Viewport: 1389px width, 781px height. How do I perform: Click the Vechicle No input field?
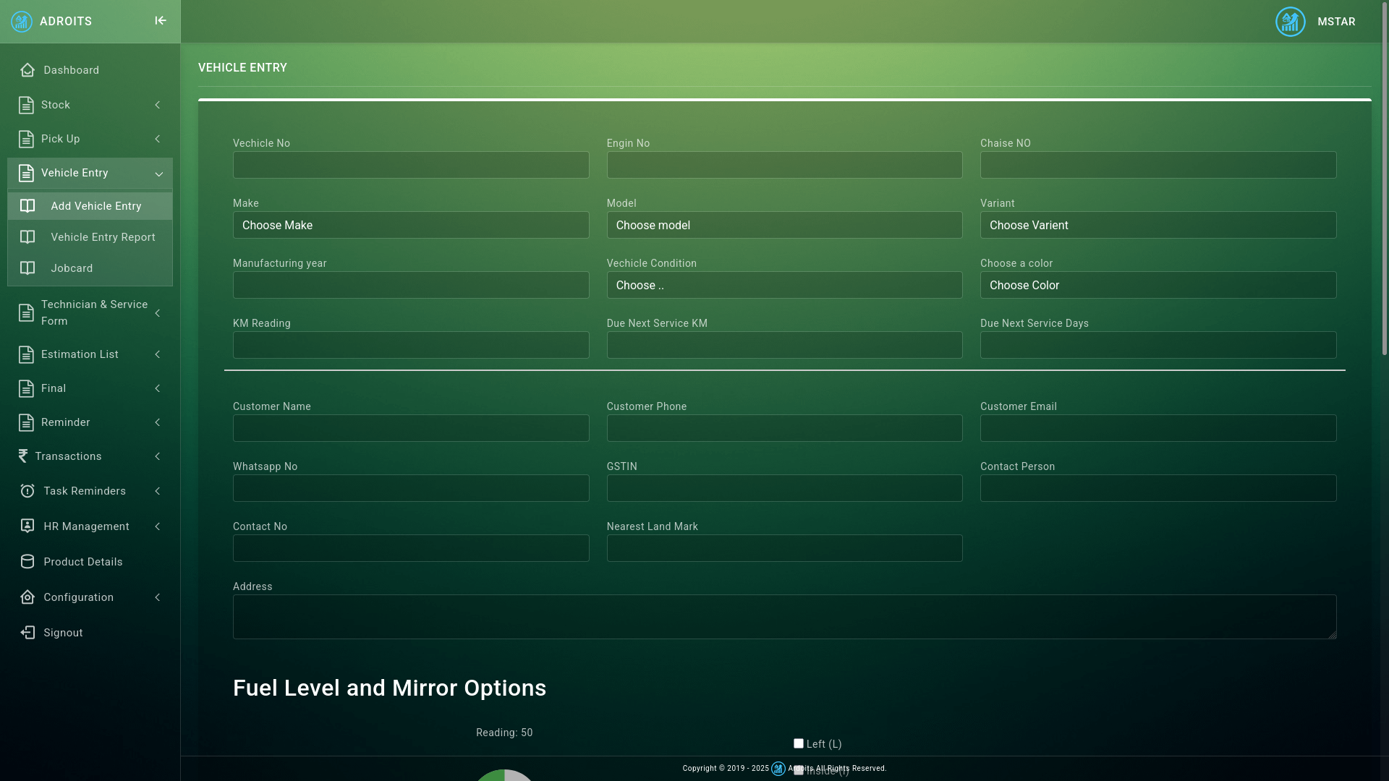click(x=410, y=165)
